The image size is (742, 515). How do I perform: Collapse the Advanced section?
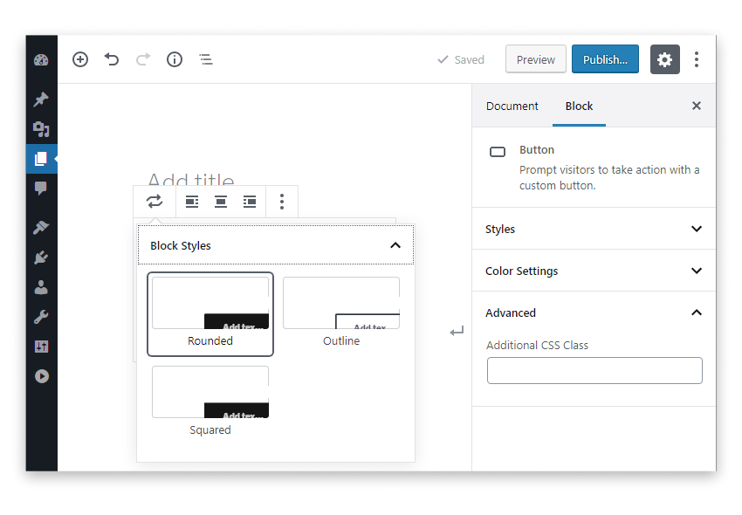(x=696, y=312)
